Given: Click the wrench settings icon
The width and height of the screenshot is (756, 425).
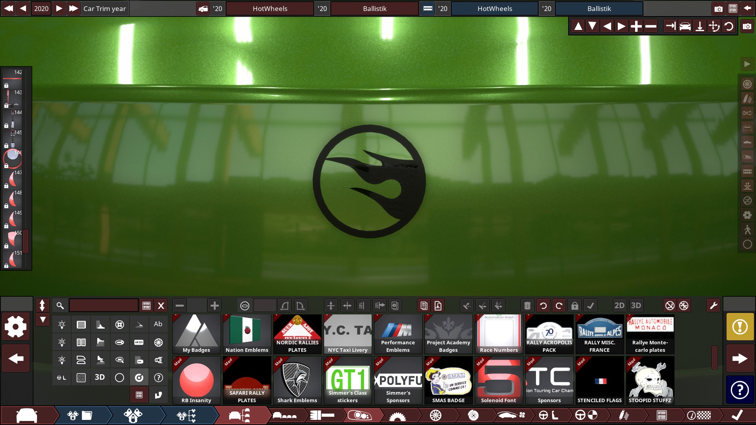Looking at the screenshot, I should pyautogui.click(x=713, y=306).
